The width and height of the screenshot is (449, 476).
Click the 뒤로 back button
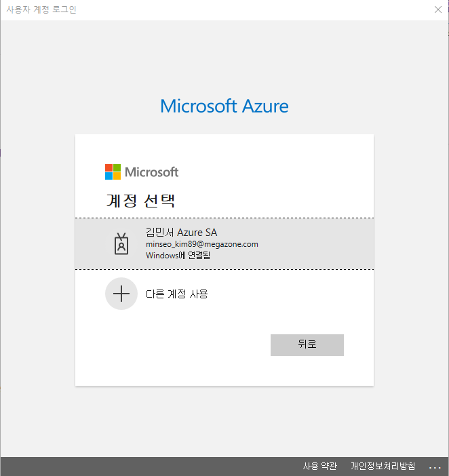point(307,345)
